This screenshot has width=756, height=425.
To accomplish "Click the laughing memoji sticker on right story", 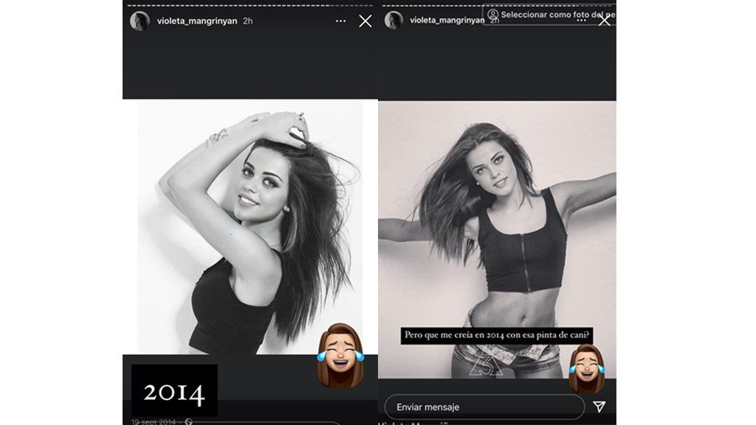I will pyautogui.click(x=587, y=368).
